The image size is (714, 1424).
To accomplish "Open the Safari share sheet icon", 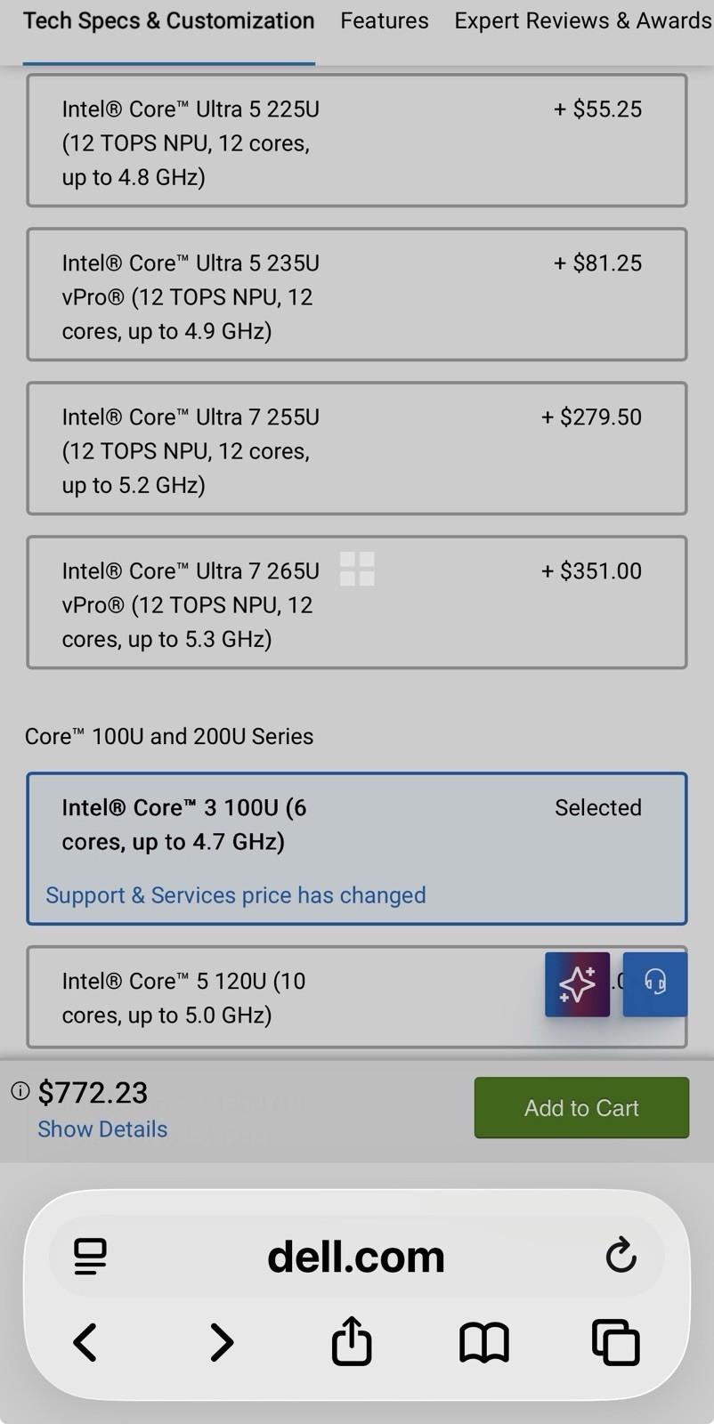I will click(352, 1340).
